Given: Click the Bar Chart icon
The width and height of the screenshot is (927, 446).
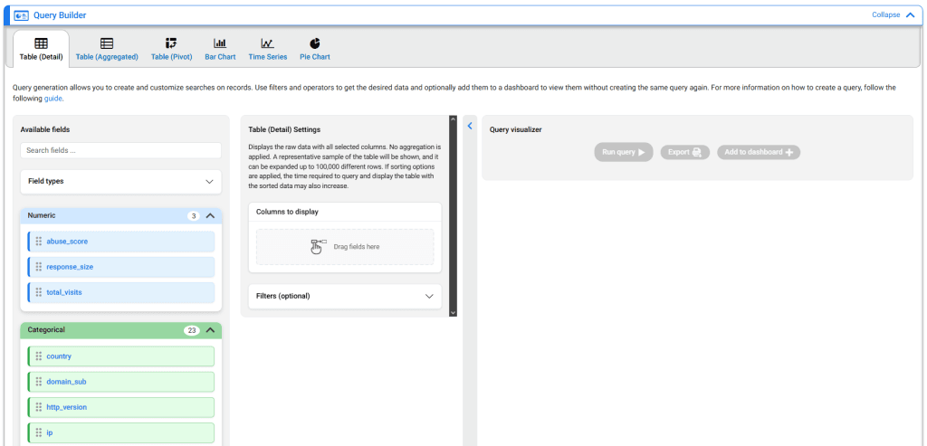Looking at the screenshot, I should pos(220,43).
